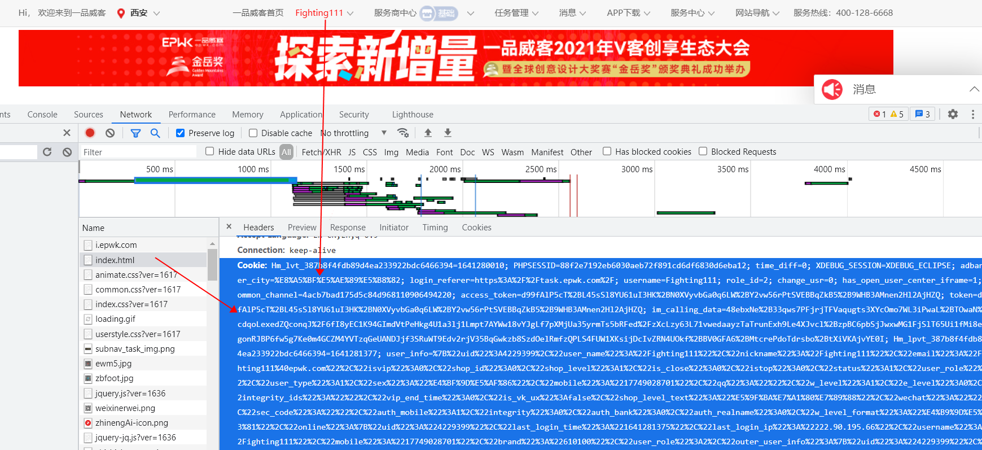Open the Security tab
The width and height of the screenshot is (982, 450).
tap(354, 114)
